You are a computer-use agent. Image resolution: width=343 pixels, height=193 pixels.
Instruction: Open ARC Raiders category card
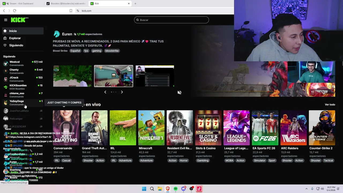tap(294, 128)
